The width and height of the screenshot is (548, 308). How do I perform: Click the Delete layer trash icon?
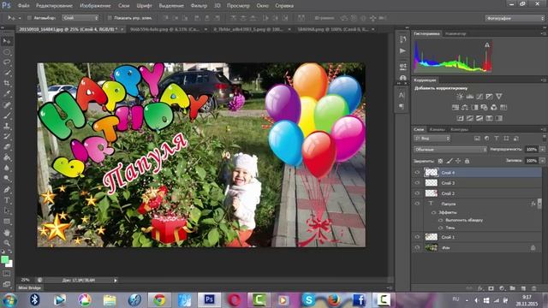[534, 288]
